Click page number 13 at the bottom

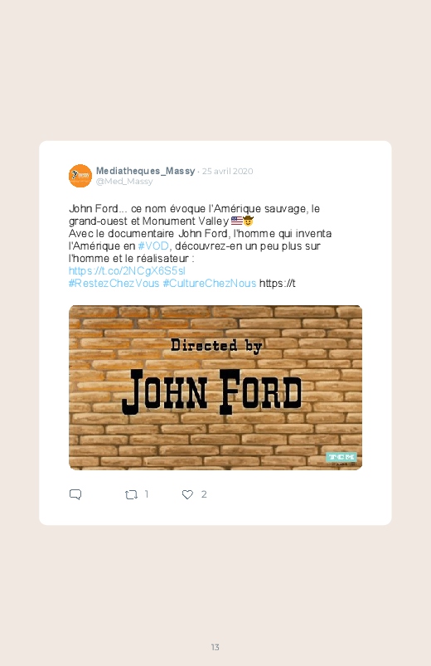pos(215,647)
